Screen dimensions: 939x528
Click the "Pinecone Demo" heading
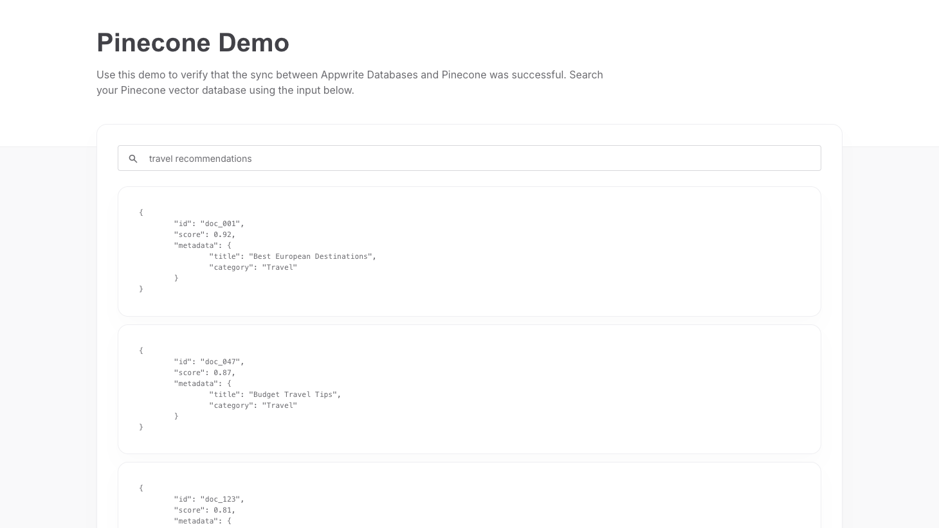193,42
